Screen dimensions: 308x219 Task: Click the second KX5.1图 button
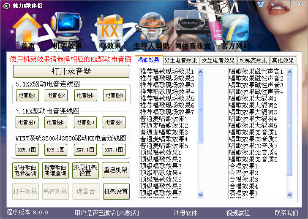click(56, 150)
